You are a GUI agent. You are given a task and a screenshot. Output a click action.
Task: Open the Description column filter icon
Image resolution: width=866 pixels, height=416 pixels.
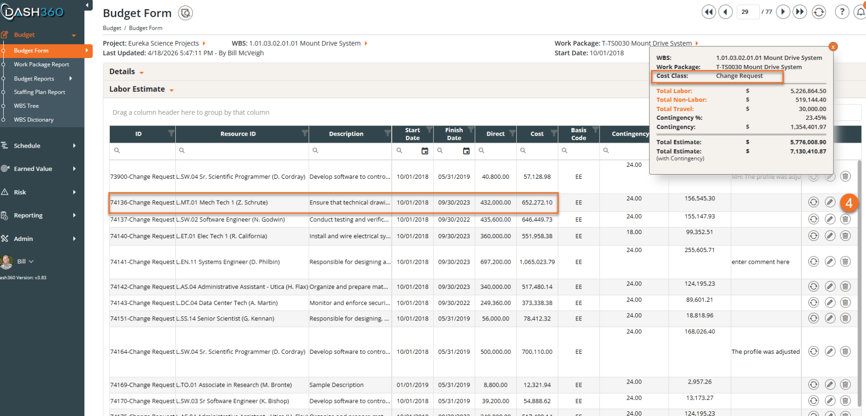[x=388, y=133]
